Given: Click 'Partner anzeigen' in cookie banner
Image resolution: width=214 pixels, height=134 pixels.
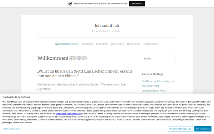Looking at the screenshot, I should point(12,129).
